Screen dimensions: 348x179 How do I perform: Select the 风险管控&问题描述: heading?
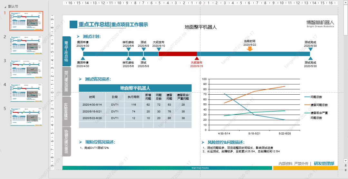[x=226, y=142]
